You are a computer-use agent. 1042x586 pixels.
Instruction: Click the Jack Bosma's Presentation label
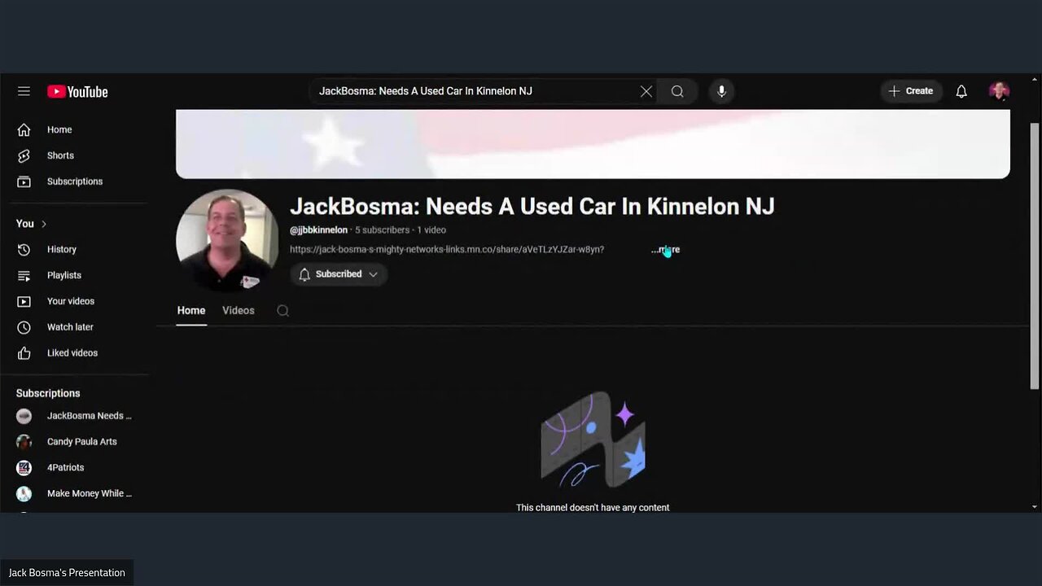tap(67, 573)
